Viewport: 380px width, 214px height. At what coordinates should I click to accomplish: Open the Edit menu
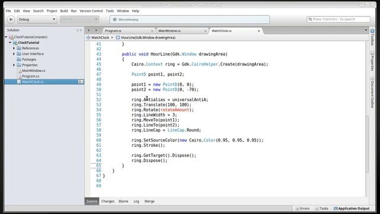17,11
